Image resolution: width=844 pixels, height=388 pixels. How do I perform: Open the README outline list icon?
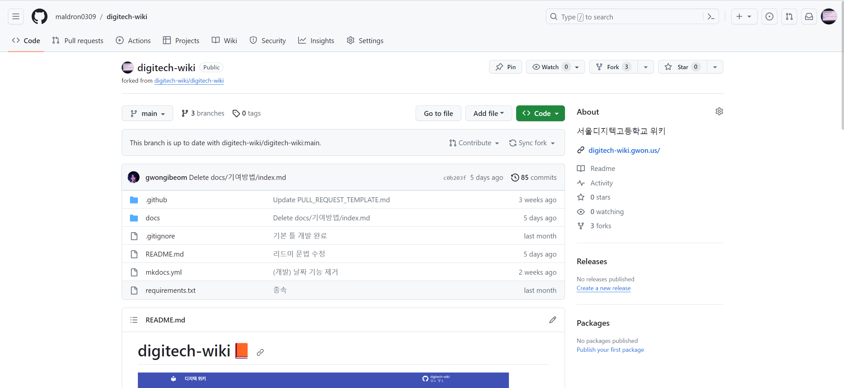[134, 320]
